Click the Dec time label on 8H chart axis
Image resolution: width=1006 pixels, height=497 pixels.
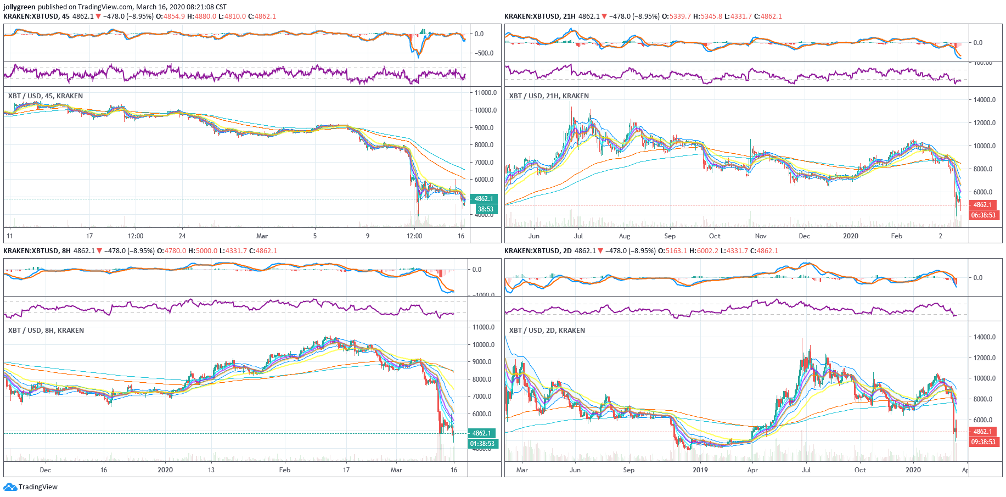(x=46, y=470)
